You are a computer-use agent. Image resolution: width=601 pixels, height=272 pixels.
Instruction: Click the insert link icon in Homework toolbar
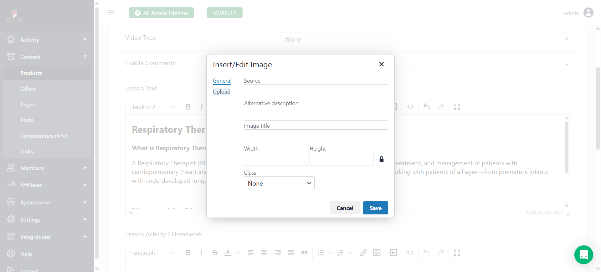tap(363, 253)
